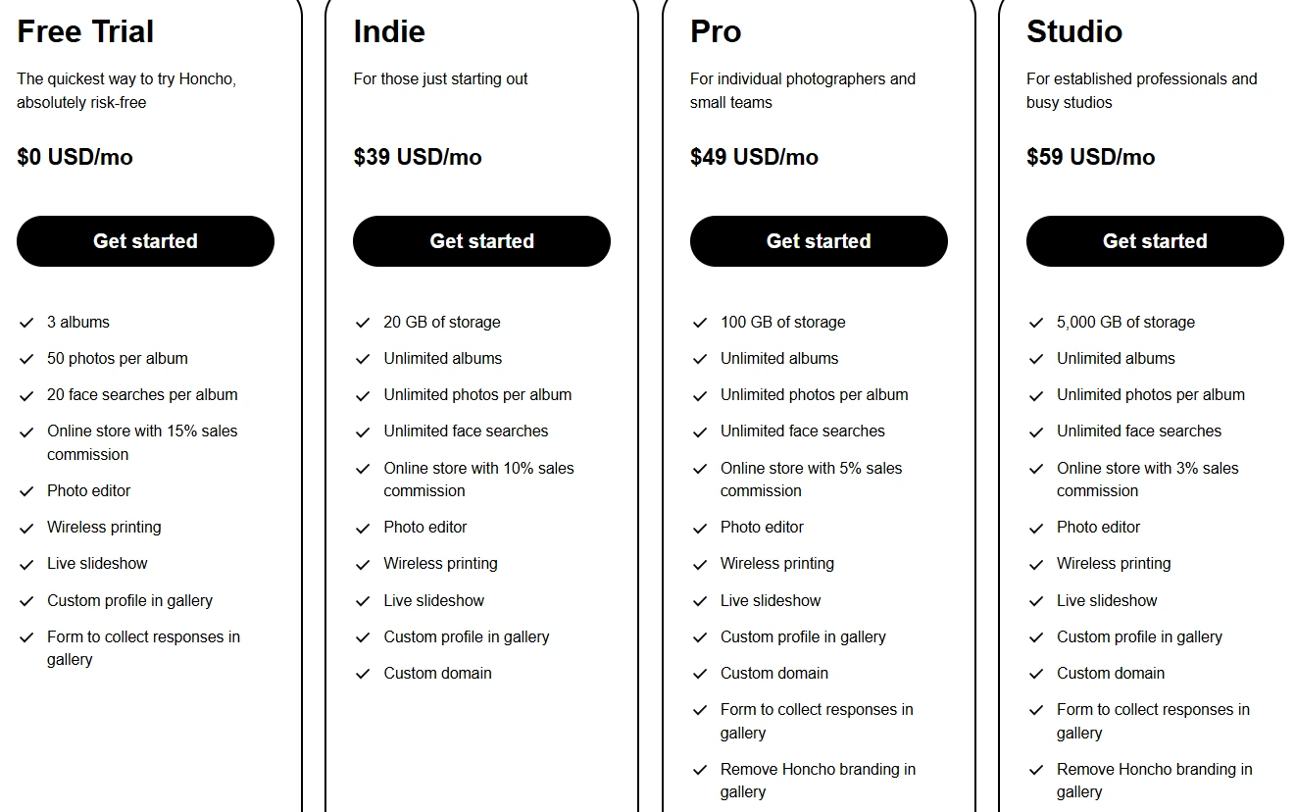Click the $49 USD/mo price text

[754, 157]
